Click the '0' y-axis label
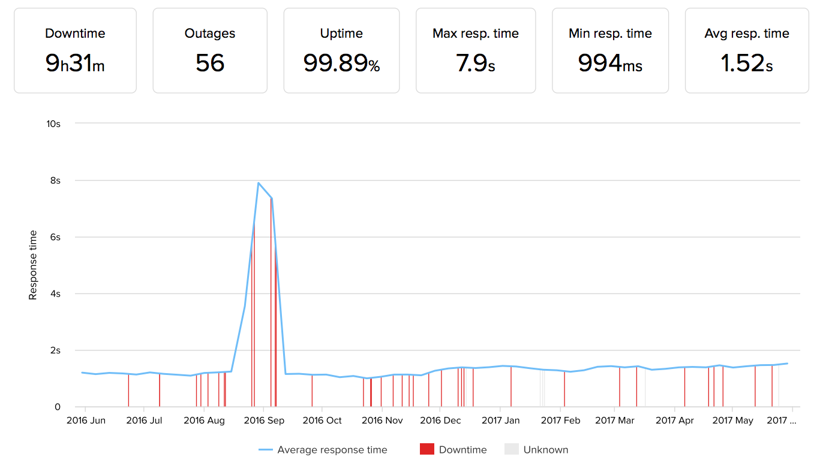 [58, 407]
